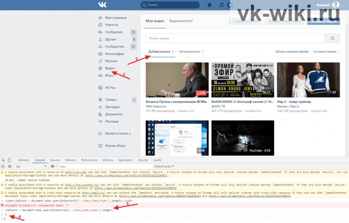Image resolution: width=349 pixels, height=223 pixels.
Task: Click the Поиск field in the header
Action: (x=170, y=5)
